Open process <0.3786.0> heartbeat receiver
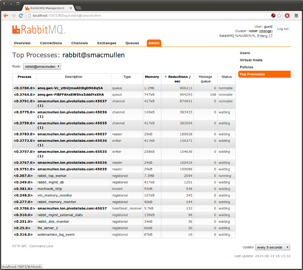This screenshot has height=270, width=303. 24,208
